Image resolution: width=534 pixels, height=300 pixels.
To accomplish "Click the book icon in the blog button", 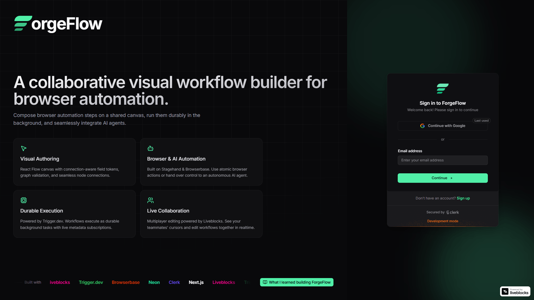I will (x=265, y=282).
